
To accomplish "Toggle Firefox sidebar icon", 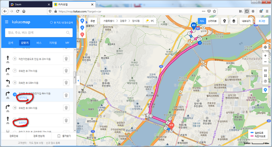I will (247, 11).
